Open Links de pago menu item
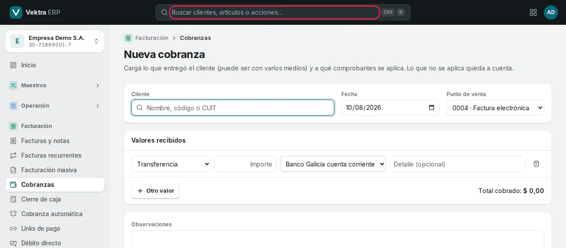 [x=55, y=229]
